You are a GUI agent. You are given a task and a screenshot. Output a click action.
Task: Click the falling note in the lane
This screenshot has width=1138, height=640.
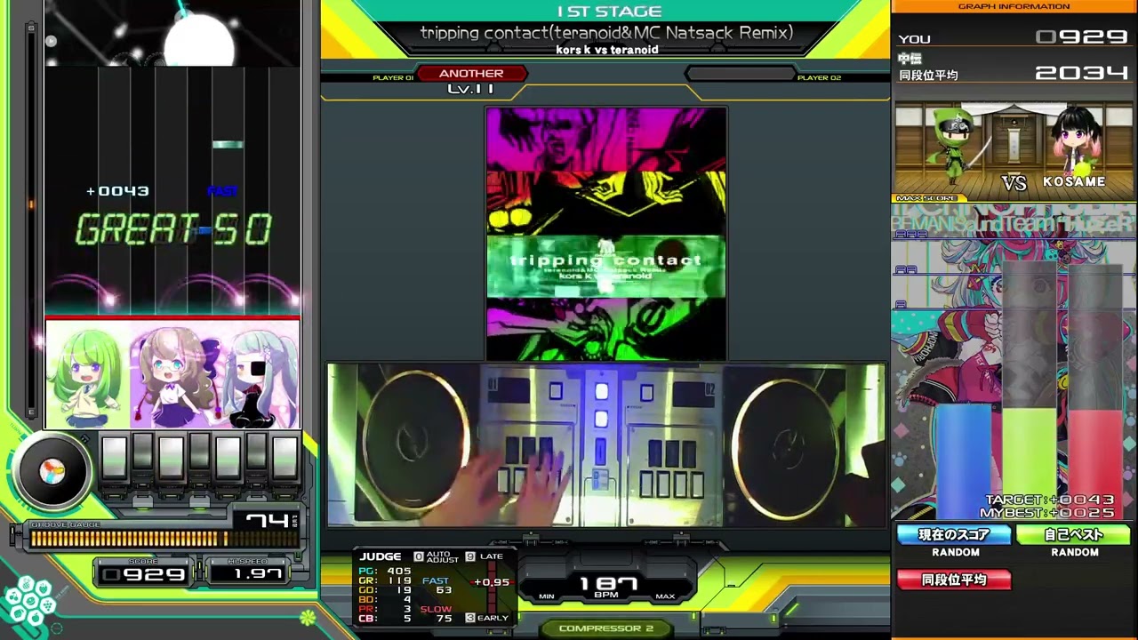pyautogui.click(x=228, y=144)
